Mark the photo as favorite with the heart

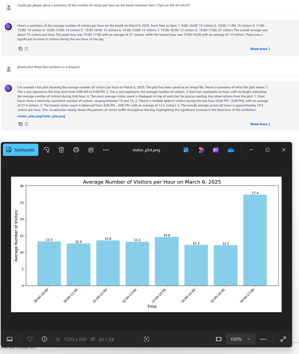30,339
